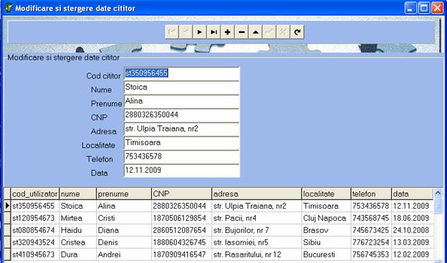Cancel edit with X navigator button
This screenshot has height=263, width=447.
point(283,32)
